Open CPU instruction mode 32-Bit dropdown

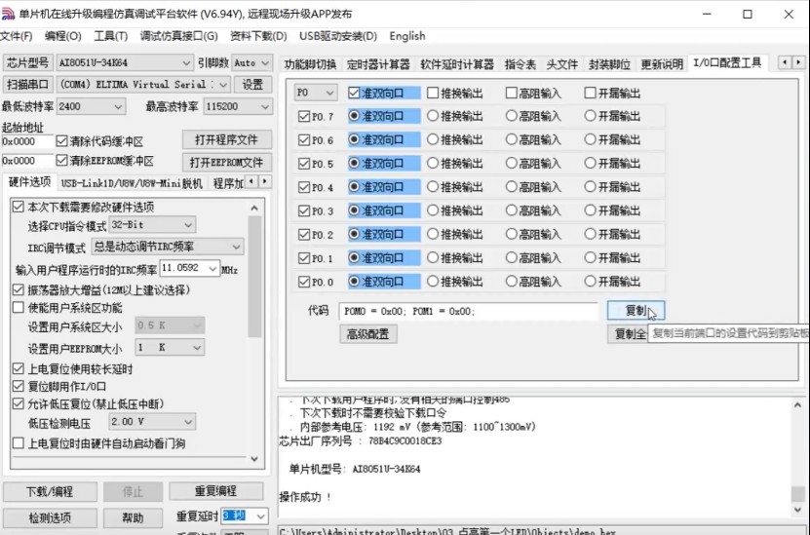tap(188, 225)
